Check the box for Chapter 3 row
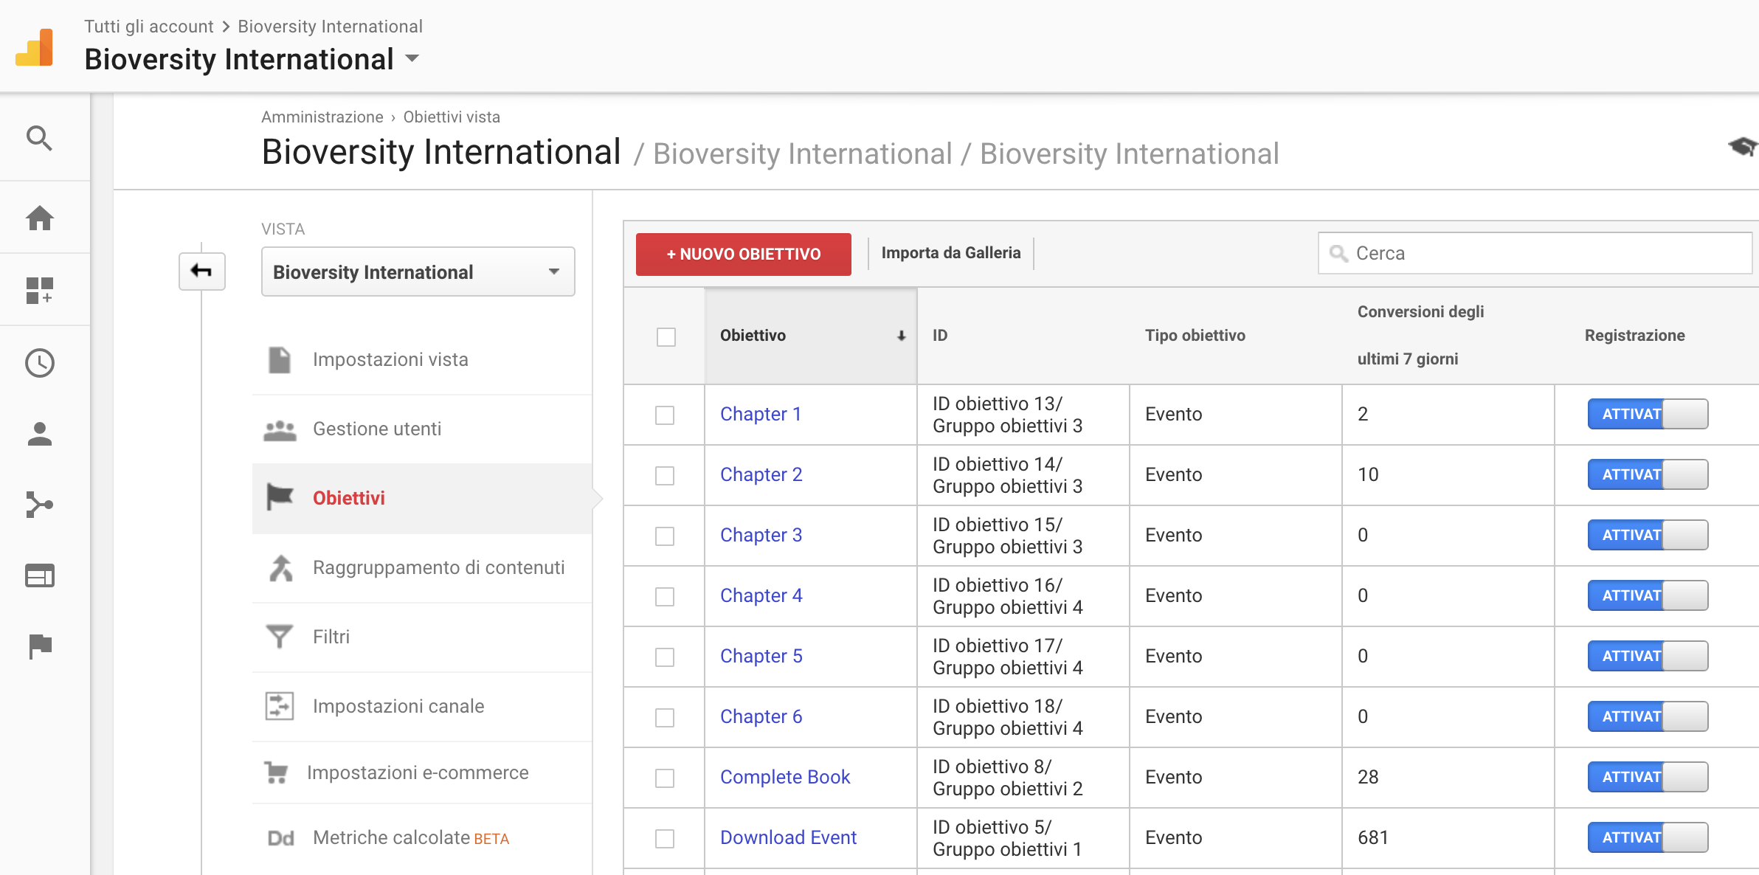 click(x=665, y=536)
